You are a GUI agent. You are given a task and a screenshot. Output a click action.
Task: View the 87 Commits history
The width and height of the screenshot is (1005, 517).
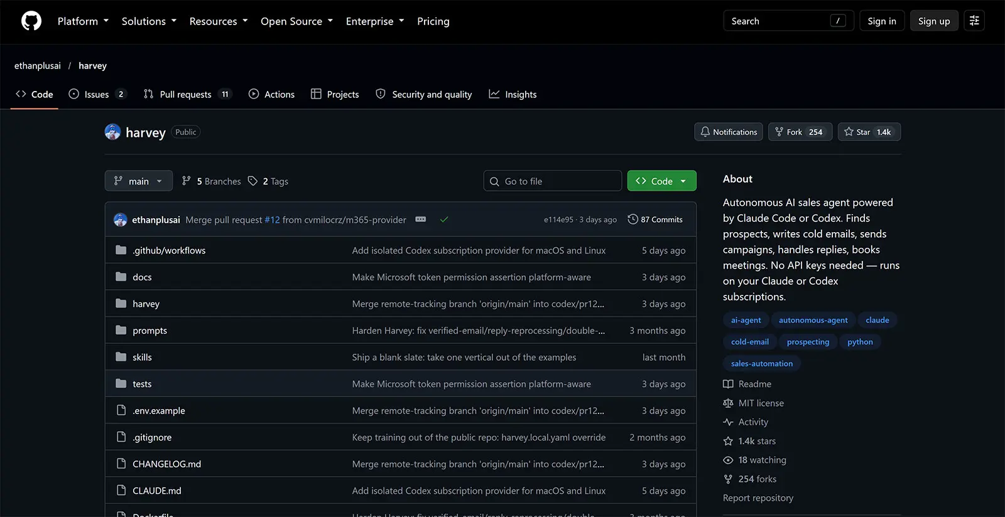tap(655, 220)
